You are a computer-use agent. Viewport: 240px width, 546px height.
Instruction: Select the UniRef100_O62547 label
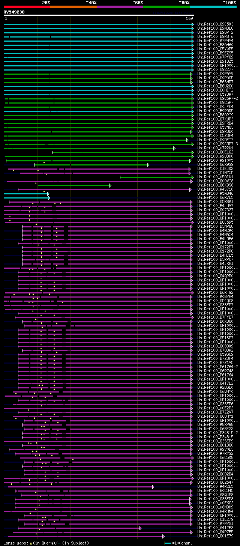pyautogui.click(x=215, y=482)
